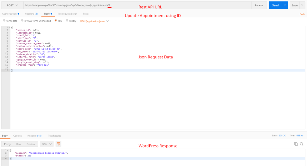The image size is (307, 166).
Task: Switch to the Authorization tab
Action: click(10, 14)
